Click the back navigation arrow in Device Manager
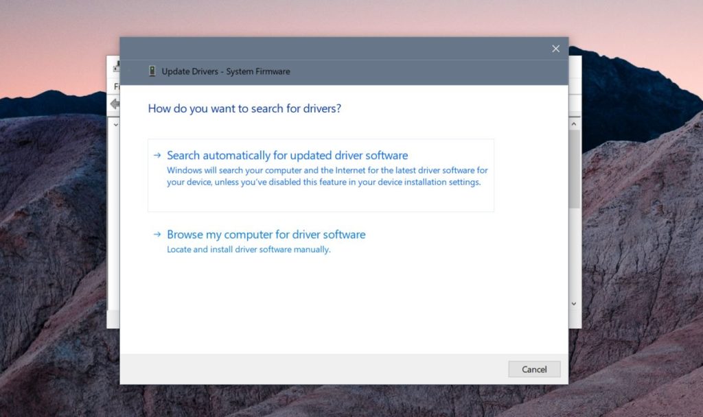Screen dimensions: 703x417 [x=114, y=104]
